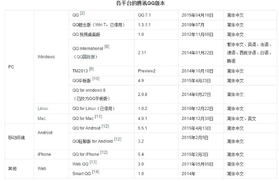The image size is (279, 181).
Task: Click the （QQ国际版）text
Action: click(x=85, y=57)
